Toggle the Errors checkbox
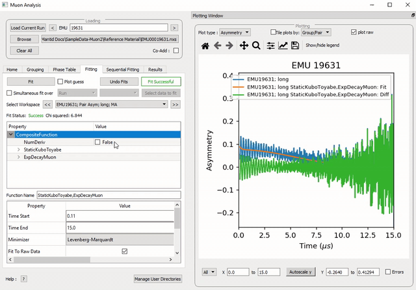The width and height of the screenshot is (416, 290). coord(388,272)
